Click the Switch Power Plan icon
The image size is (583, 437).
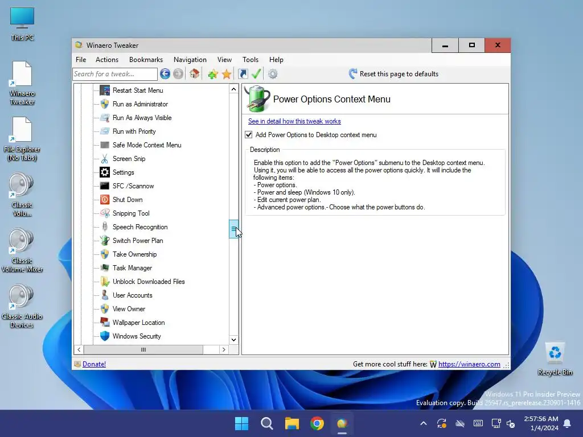[x=105, y=241]
